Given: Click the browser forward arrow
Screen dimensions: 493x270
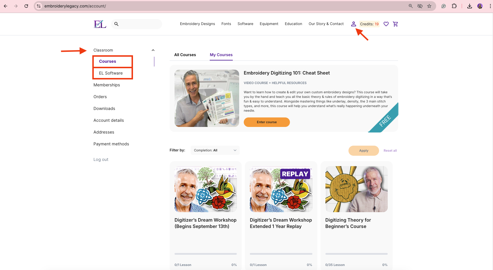Looking at the screenshot, I should point(16,6).
